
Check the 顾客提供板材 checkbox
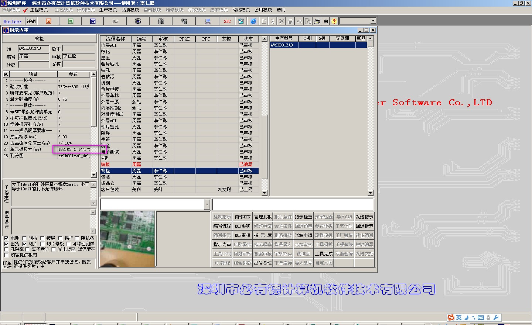coord(6,255)
